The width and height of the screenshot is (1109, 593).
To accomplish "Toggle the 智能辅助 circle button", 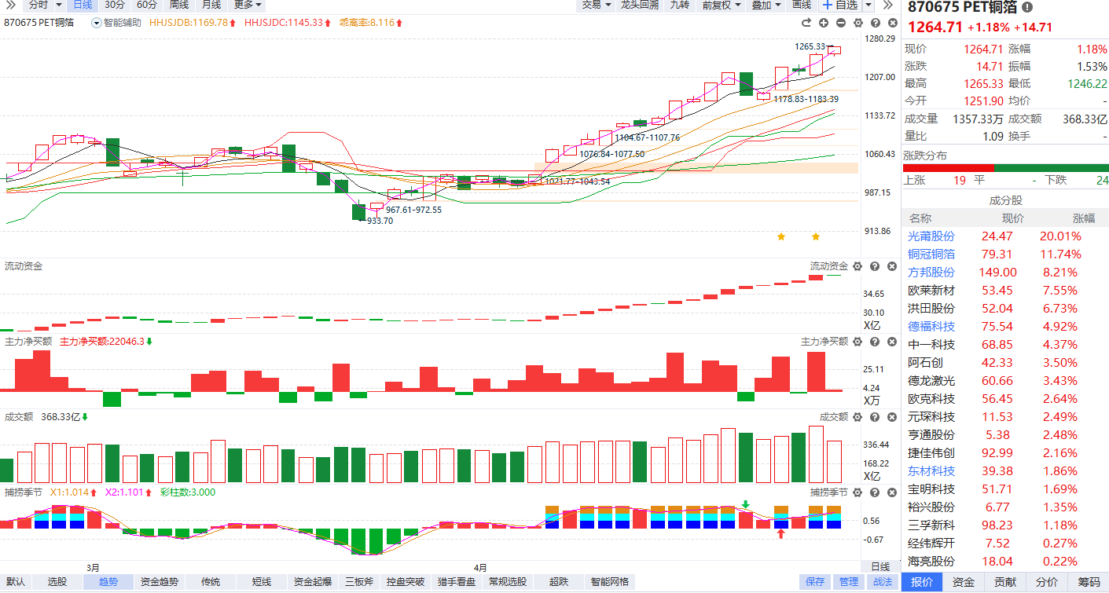I will point(97,23).
